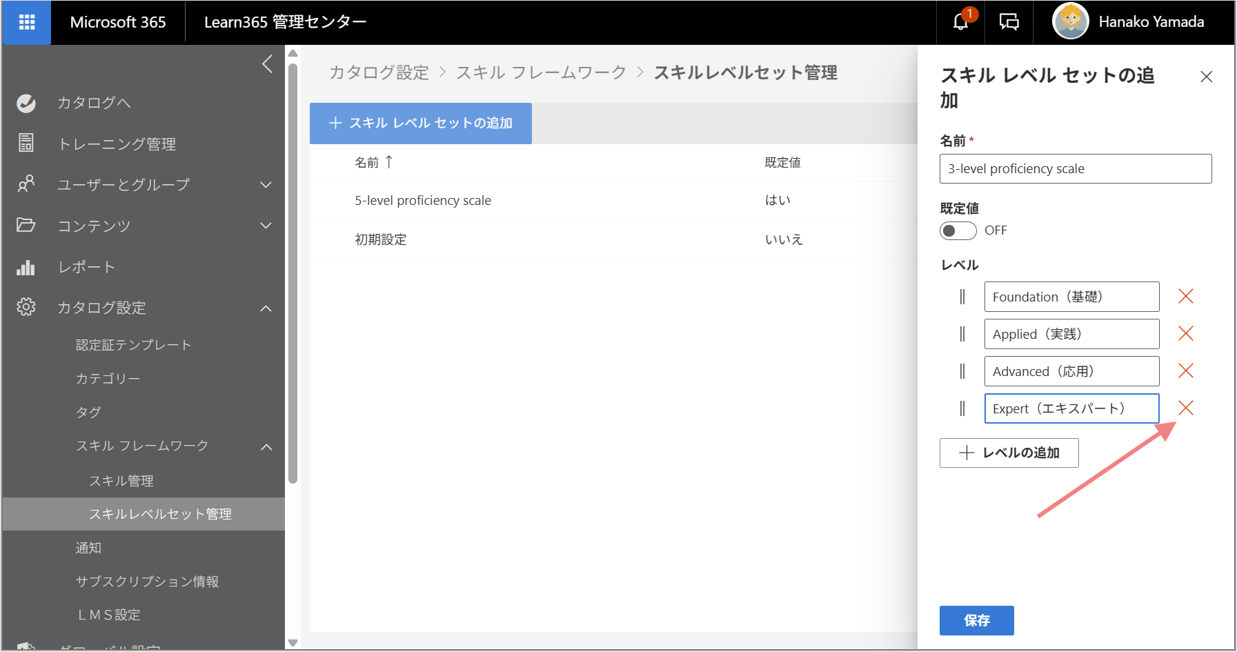This screenshot has height=652, width=1237.
Task: Click the 名前 text field
Action: point(1075,168)
